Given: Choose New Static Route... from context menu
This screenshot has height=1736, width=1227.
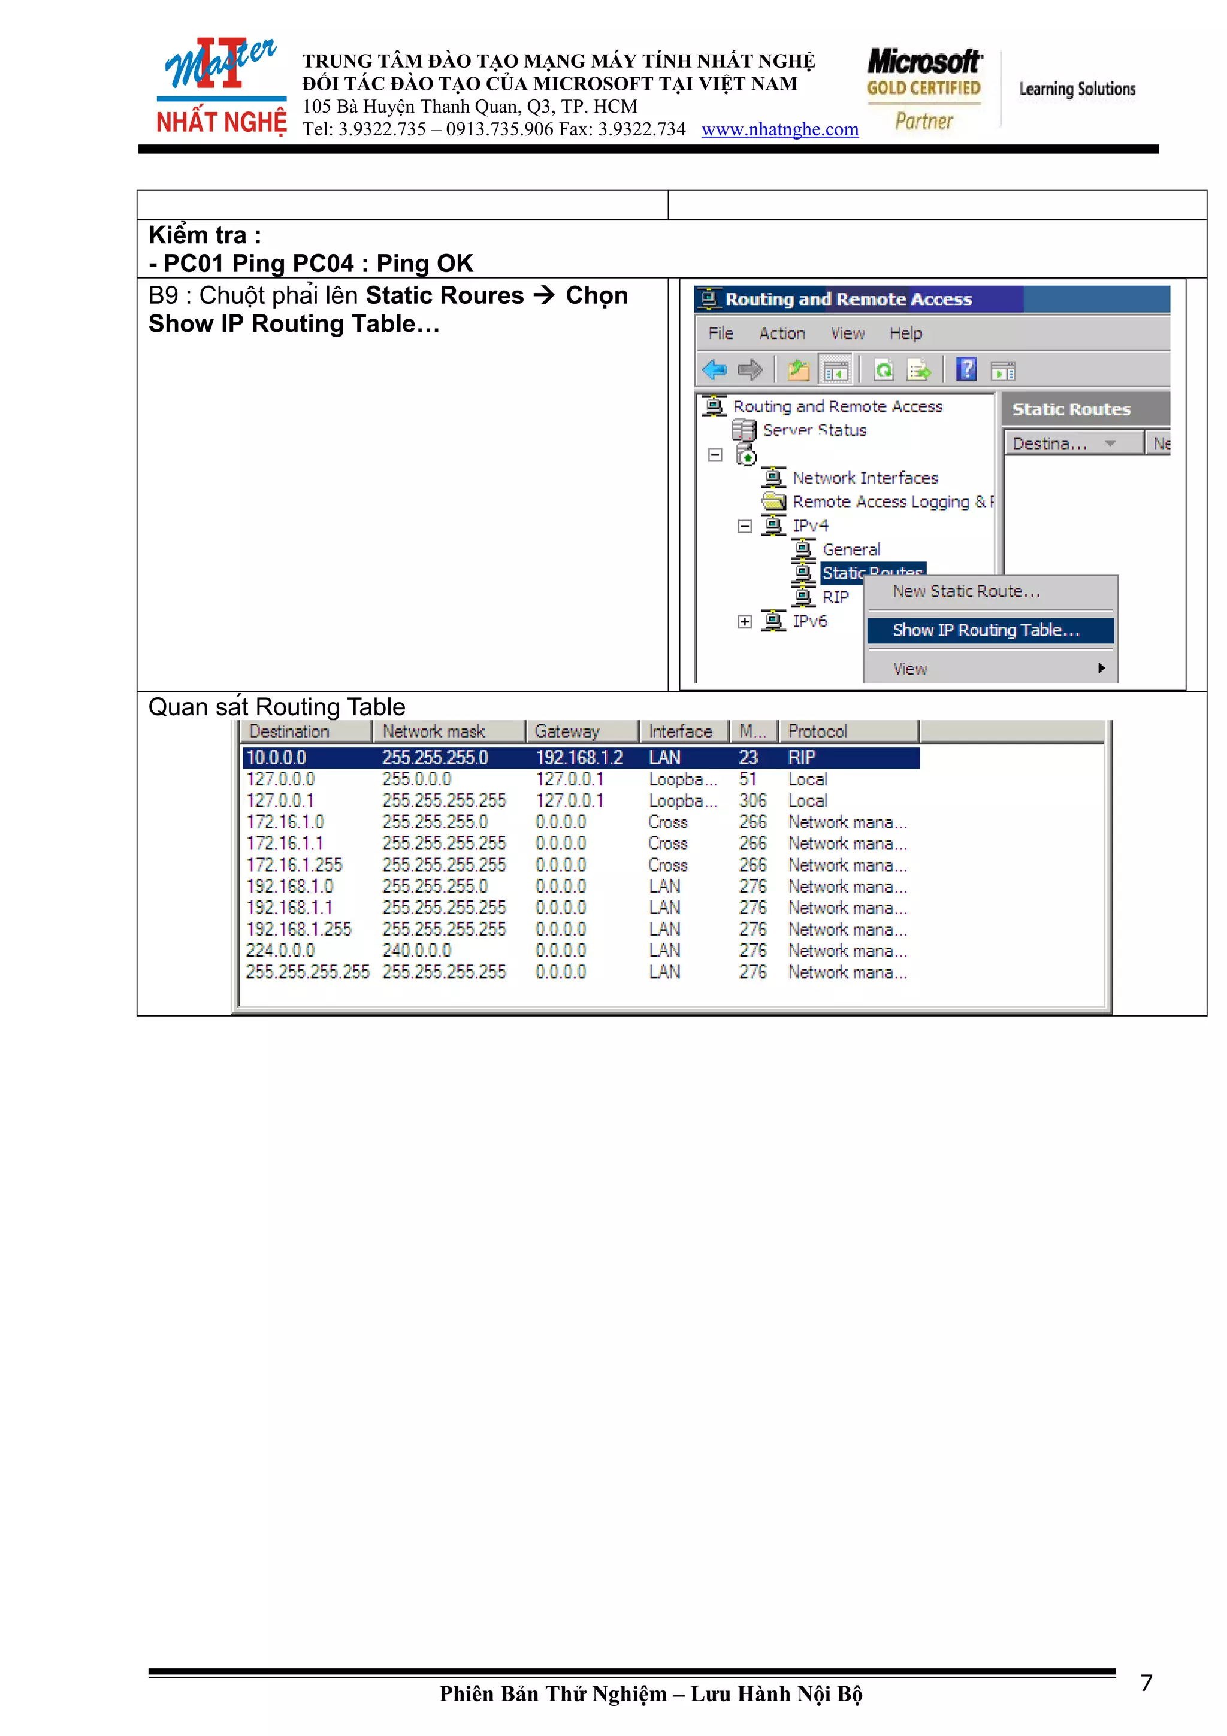Looking at the screenshot, I should 990,591.
